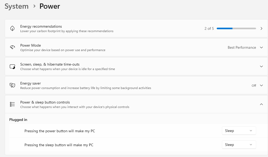Open Energy recommendations arrow chevron
This screenshot has height=157, width=268.
(261, 28)
